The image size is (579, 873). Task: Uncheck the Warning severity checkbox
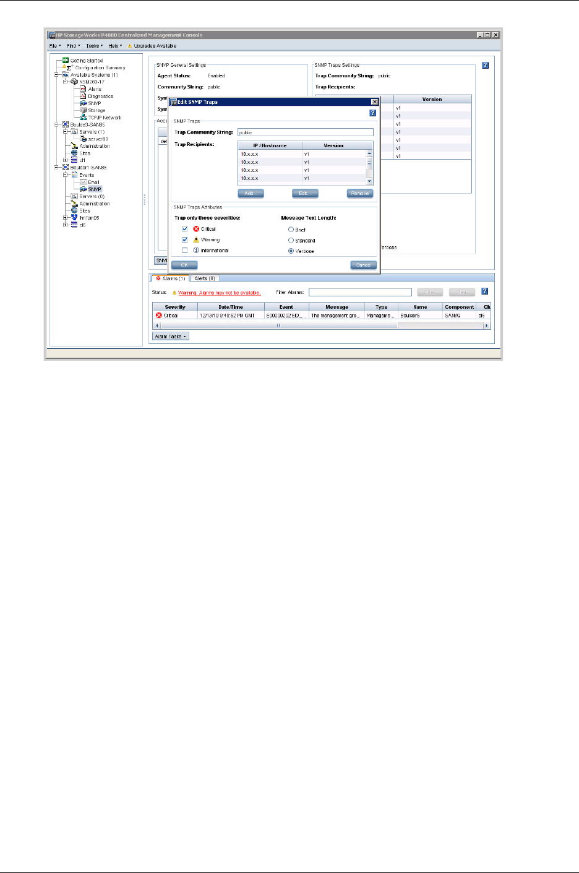(x=184, y=239)
